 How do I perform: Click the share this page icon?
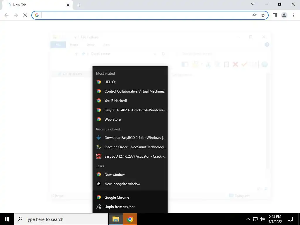(254, 15)
